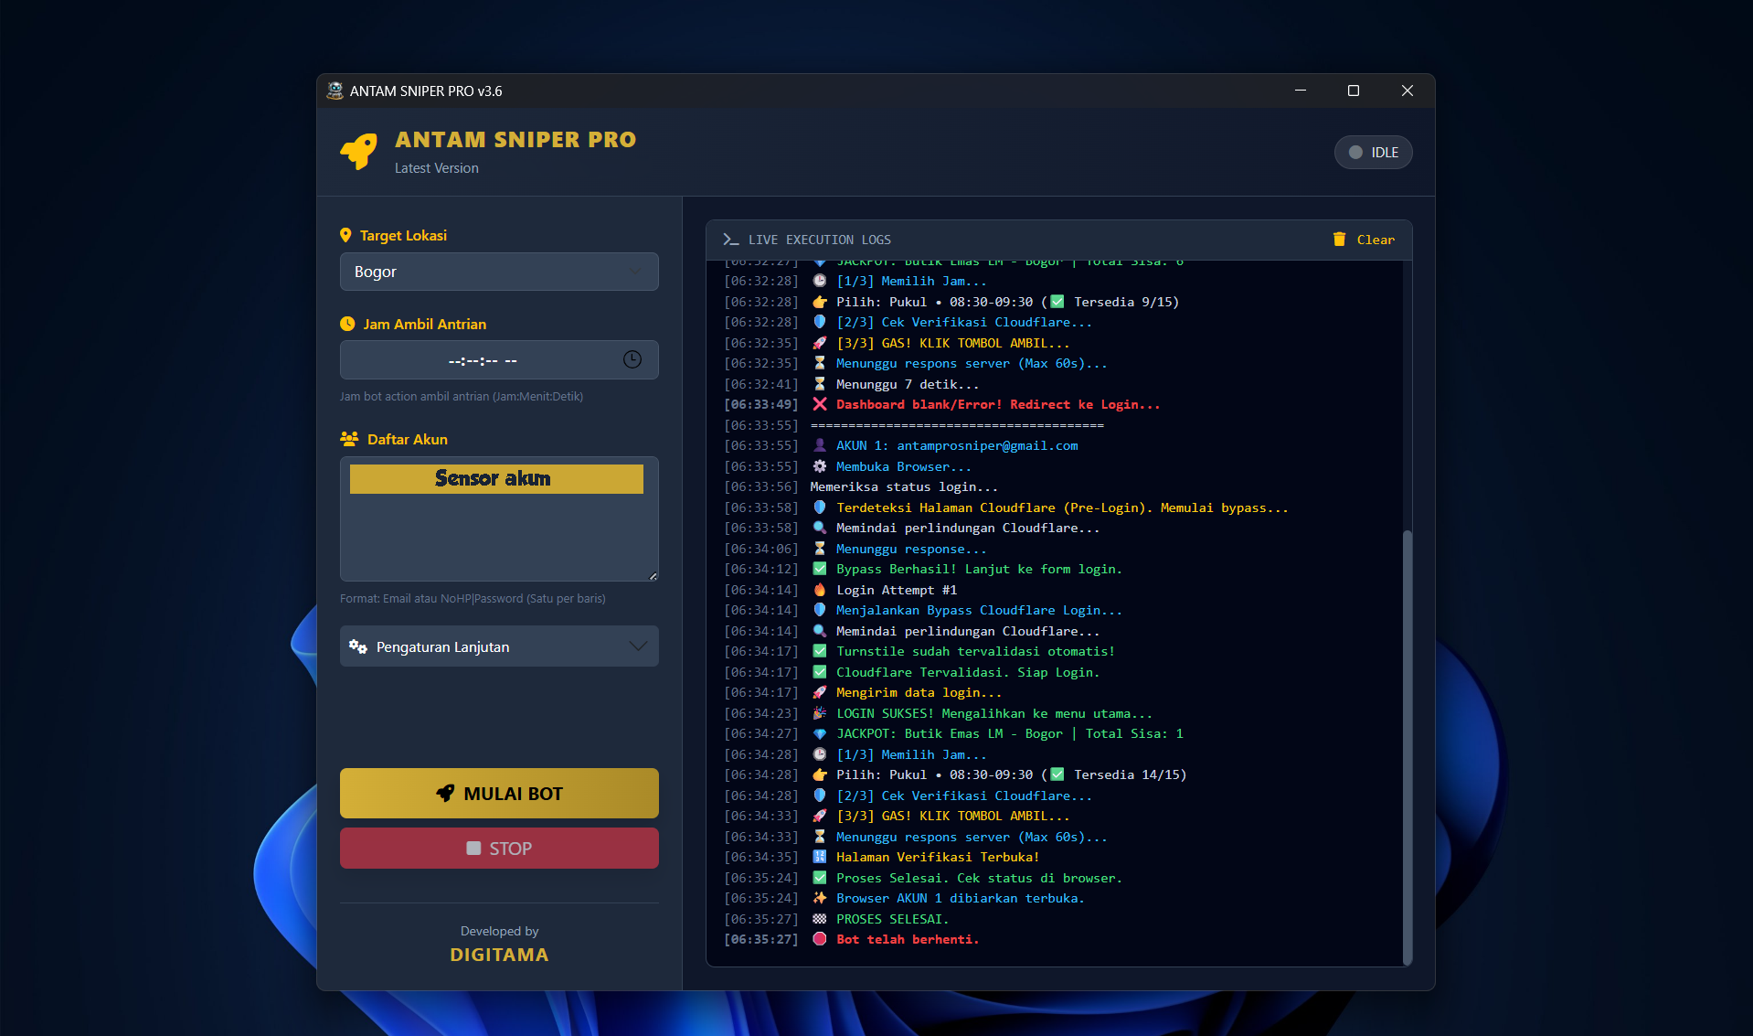Click the clock icon in time field
The image size is (1753, 1036).
coord(632,359)
